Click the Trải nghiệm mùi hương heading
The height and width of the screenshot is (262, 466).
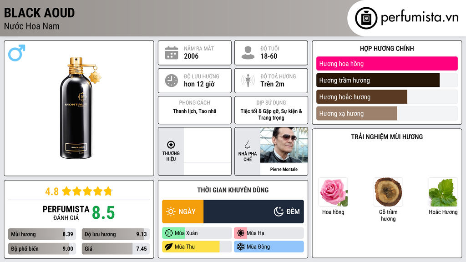pyautogui.click(x=387, y=136)
